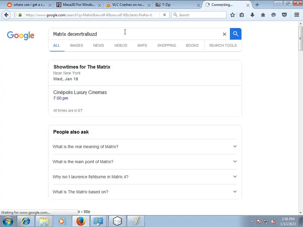Select the MAPS results filter

click(142, 46)
